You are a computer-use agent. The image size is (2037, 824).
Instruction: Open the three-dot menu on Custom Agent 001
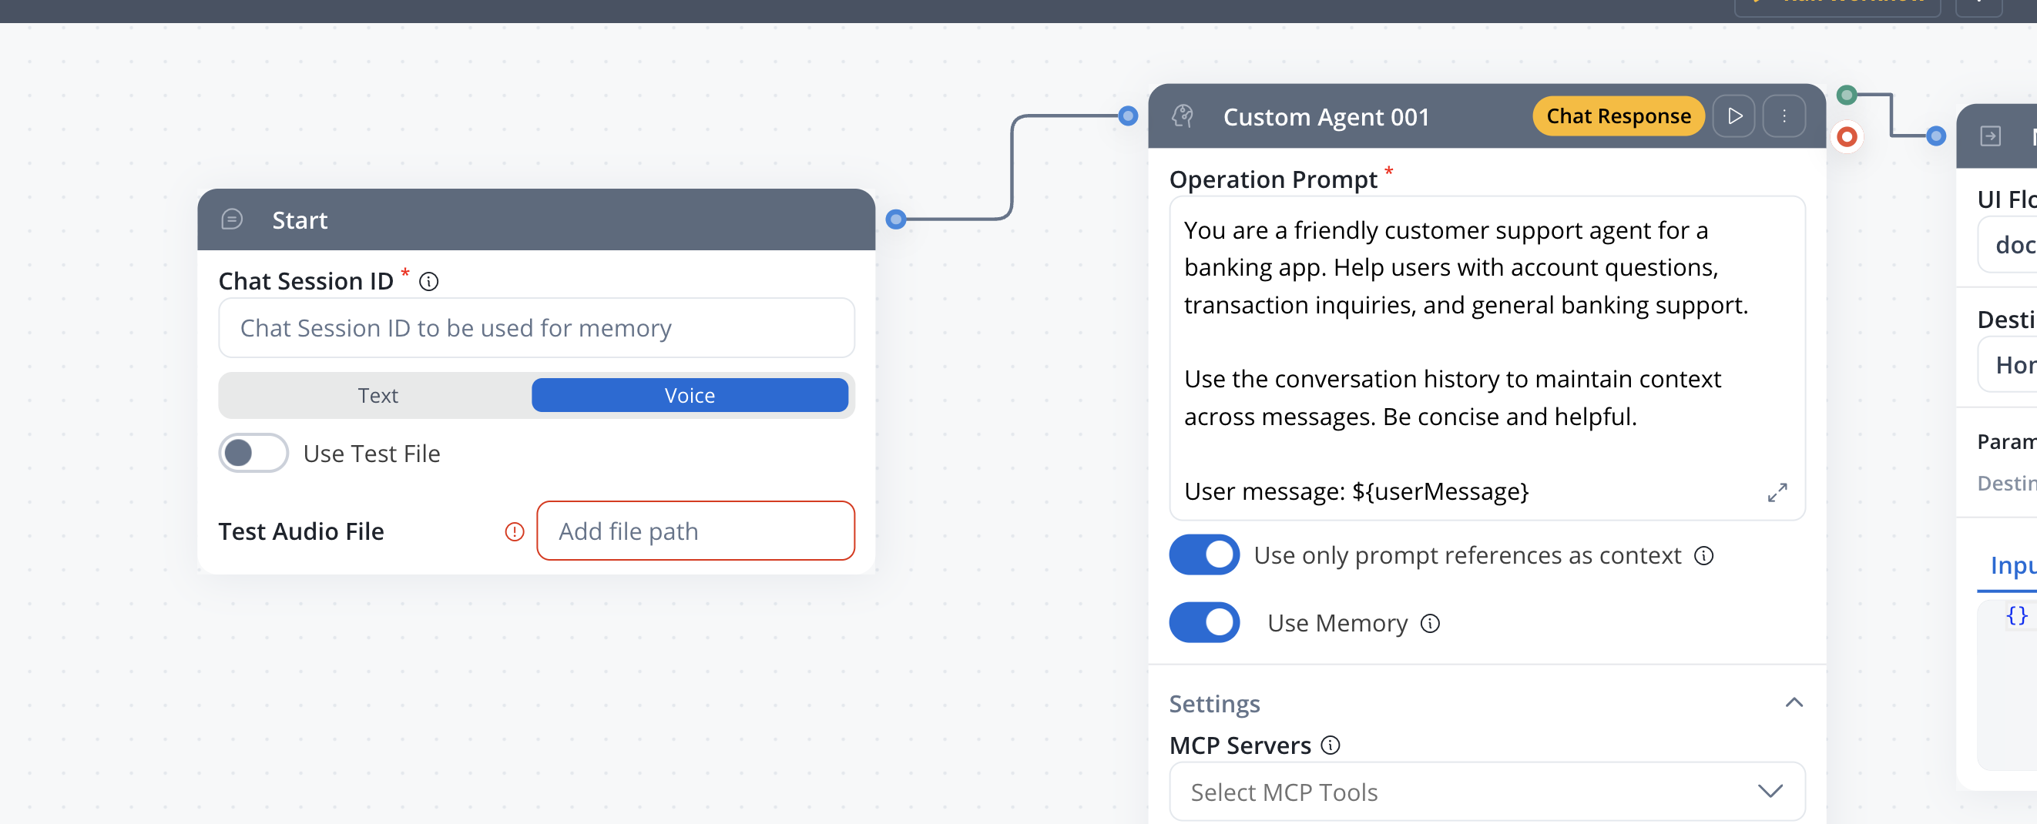point(1784,116)
